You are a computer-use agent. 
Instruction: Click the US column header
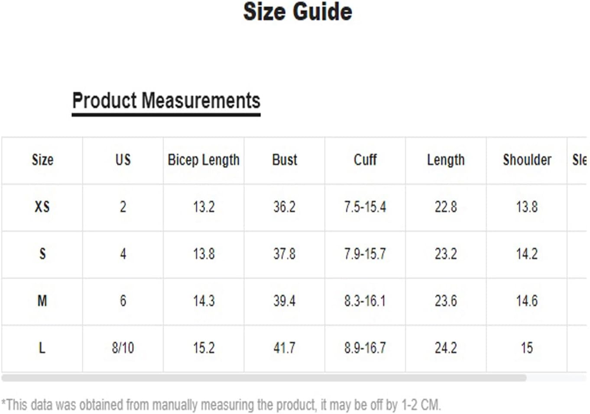pos(123,160)
